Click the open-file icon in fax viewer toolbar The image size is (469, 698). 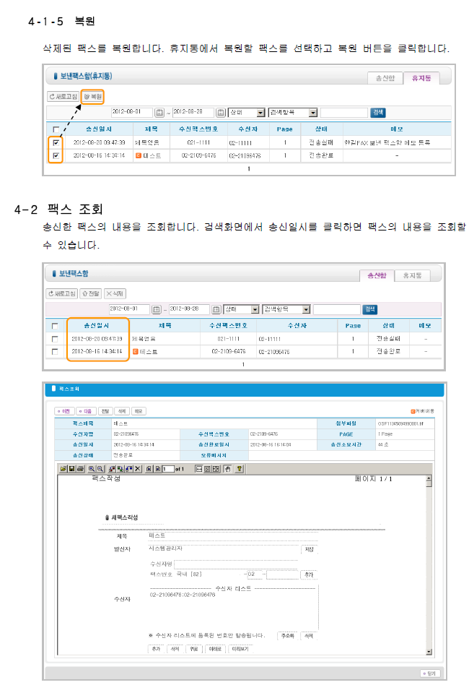63,469
